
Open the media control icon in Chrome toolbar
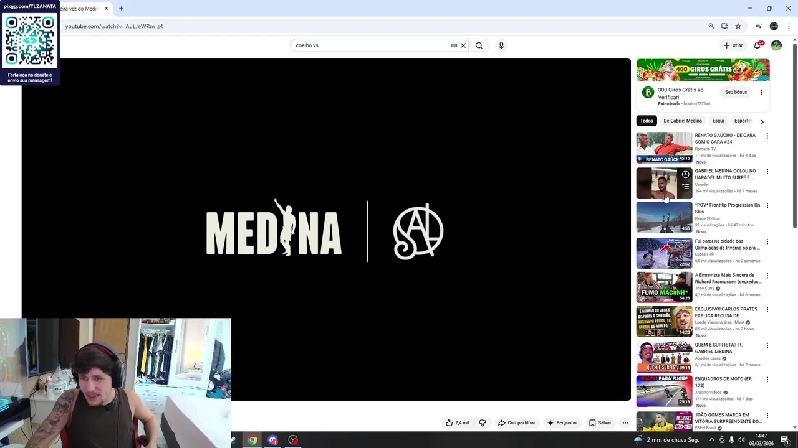[759, 26]
